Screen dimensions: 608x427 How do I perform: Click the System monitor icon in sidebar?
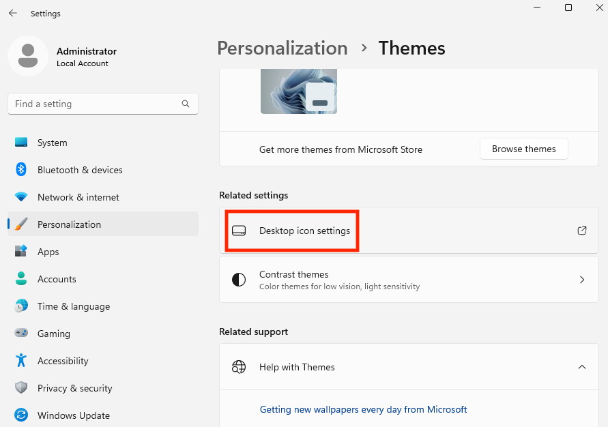click(21, 143)
